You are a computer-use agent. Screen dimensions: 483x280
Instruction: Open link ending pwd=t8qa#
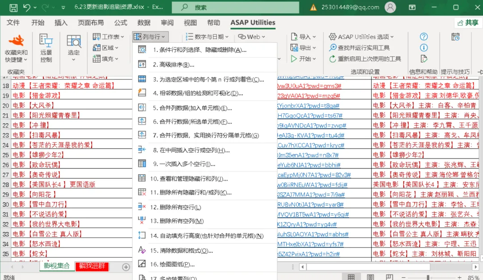[x=308, y=105]
